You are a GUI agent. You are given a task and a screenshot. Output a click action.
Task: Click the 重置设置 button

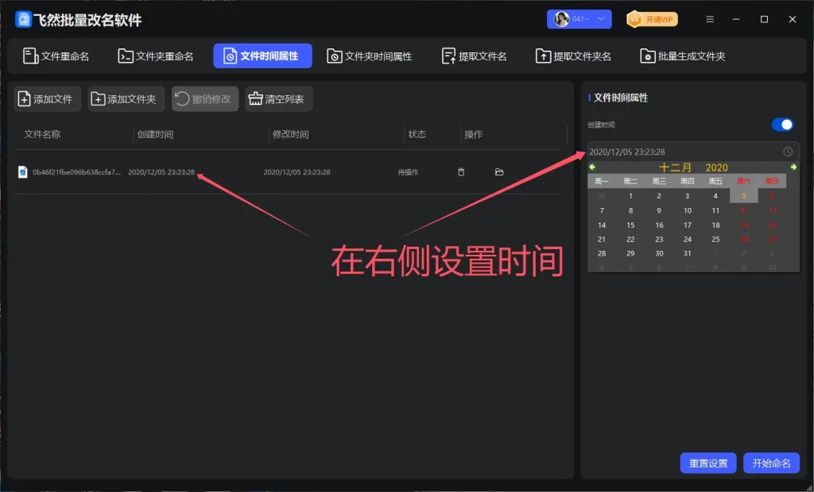(708, 463)
